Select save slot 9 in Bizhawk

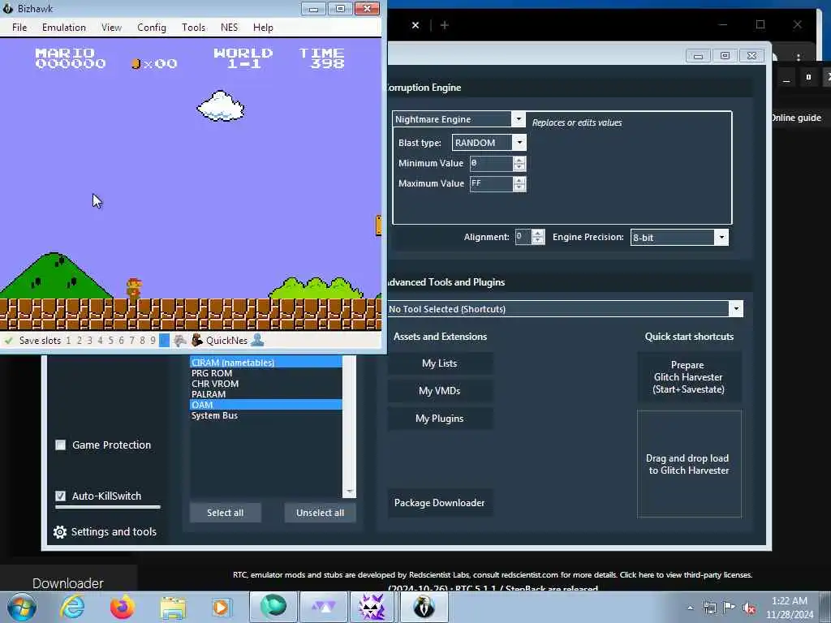pyautogui.click(x=153, y=341)
